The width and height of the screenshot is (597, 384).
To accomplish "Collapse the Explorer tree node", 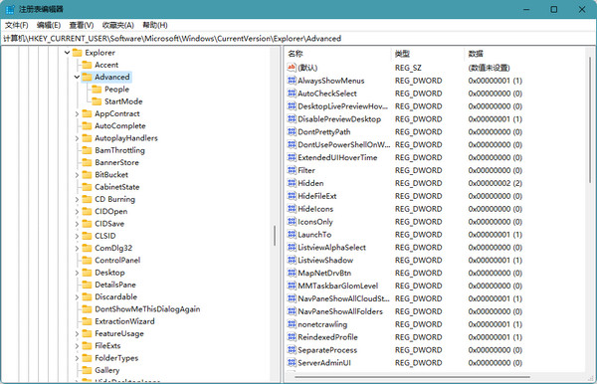I will [67, 53].
